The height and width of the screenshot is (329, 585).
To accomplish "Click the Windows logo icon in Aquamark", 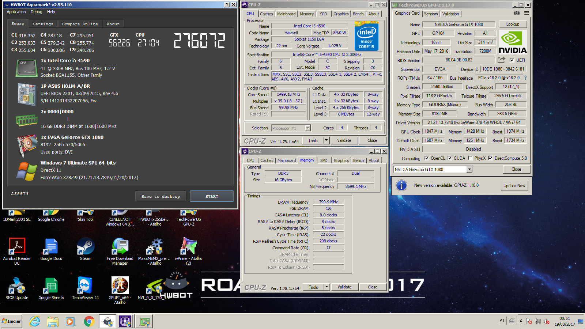I will tap(27, 171).
